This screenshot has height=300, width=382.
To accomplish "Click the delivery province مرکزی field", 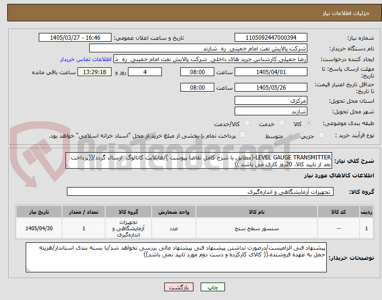I will pyautogui.click(x=271, y=100).
